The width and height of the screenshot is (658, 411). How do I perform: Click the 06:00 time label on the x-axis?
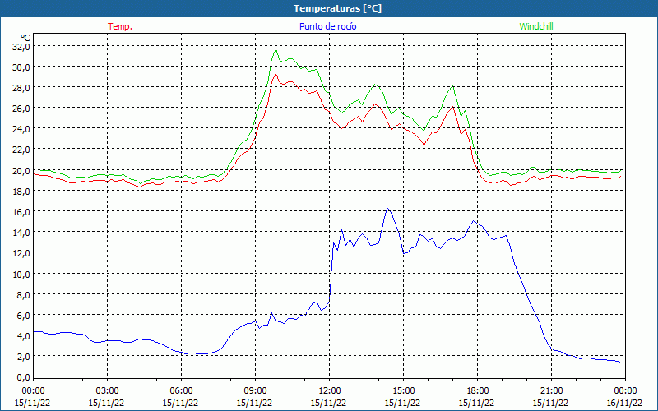pyautogui.click(x=181, y=391)
